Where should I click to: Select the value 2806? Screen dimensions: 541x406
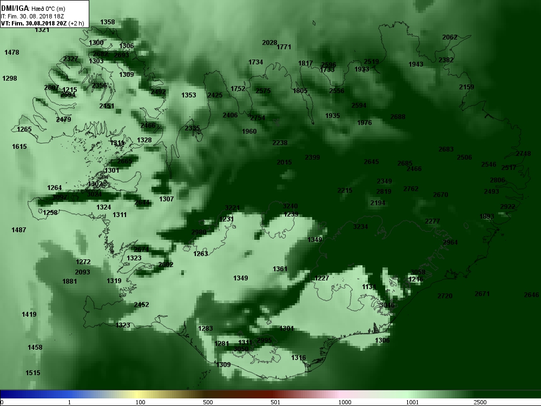pos(498,180)
